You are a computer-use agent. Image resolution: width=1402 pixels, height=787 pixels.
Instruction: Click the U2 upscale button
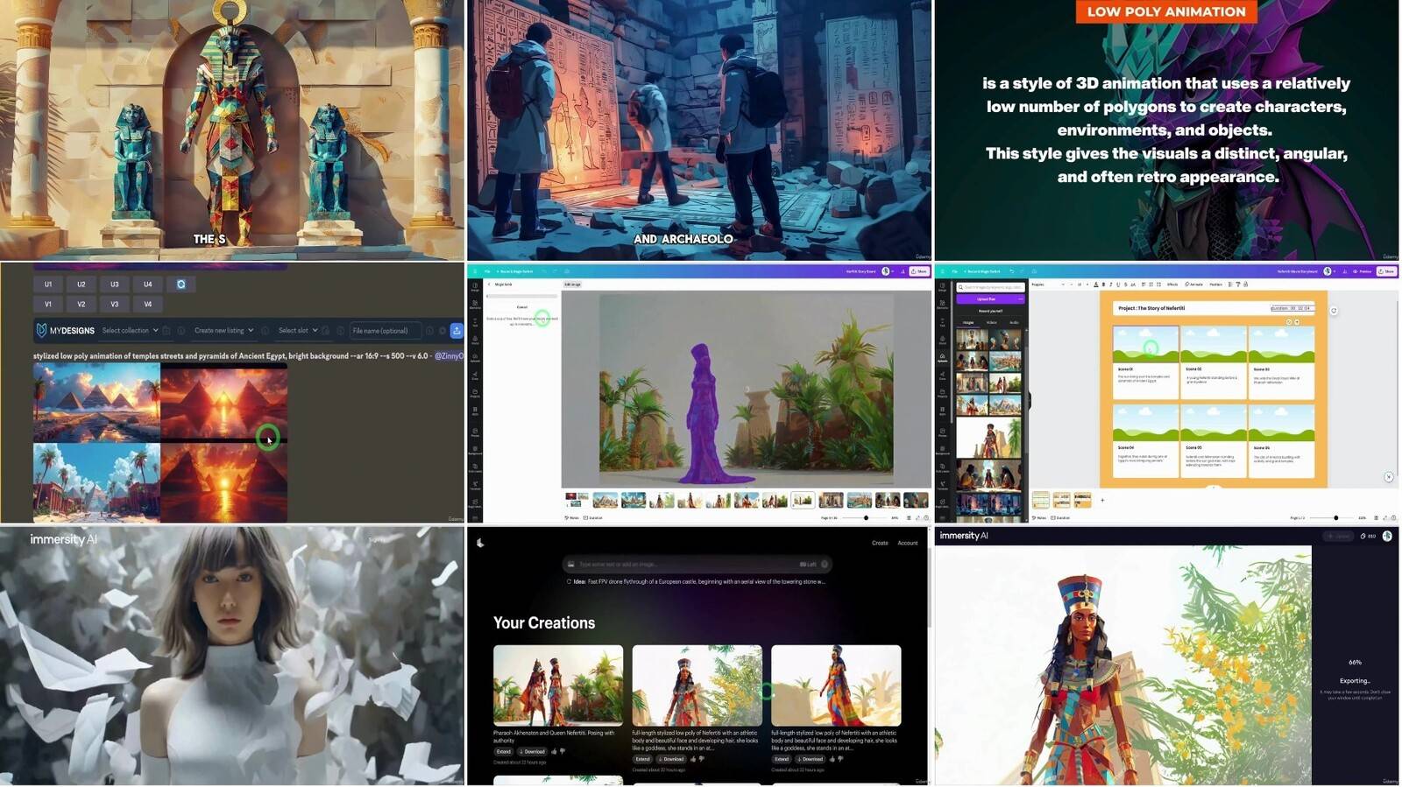point(81,284)
